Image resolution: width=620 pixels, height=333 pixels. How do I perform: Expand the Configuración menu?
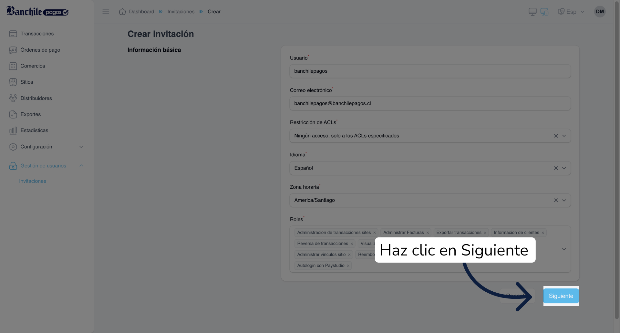click(x=47, y=147)
